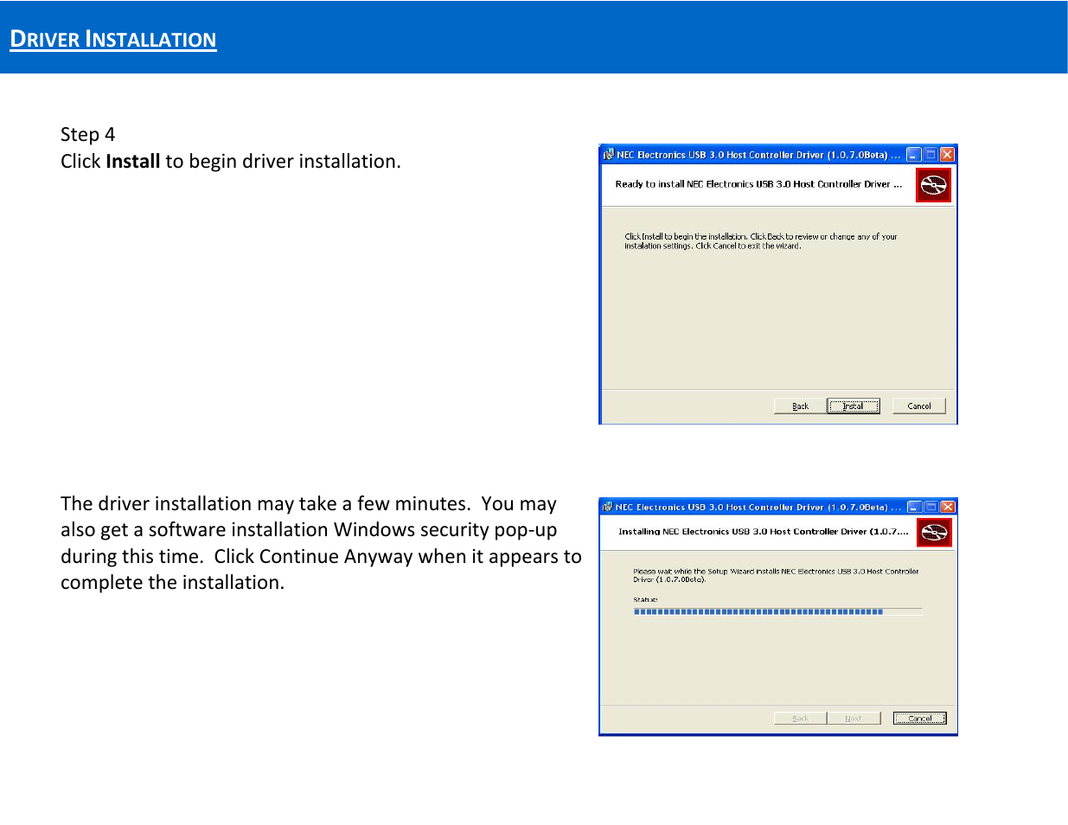
Task: Click the 'Click Install to begin the installation' text
Action: pos(761,241)
